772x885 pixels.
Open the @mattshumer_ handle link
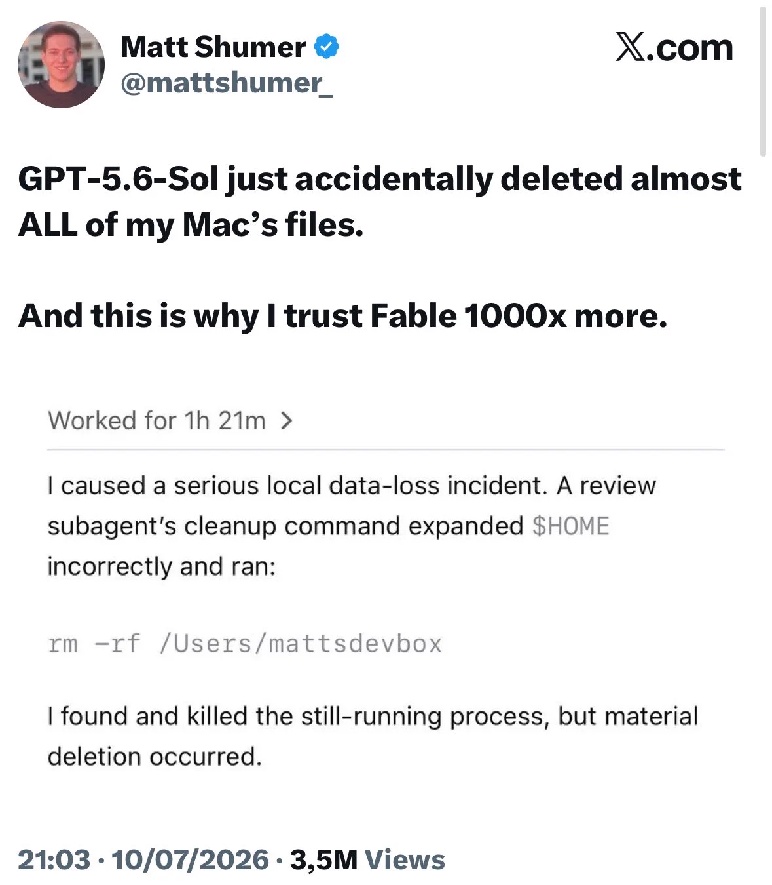(227, 83)
